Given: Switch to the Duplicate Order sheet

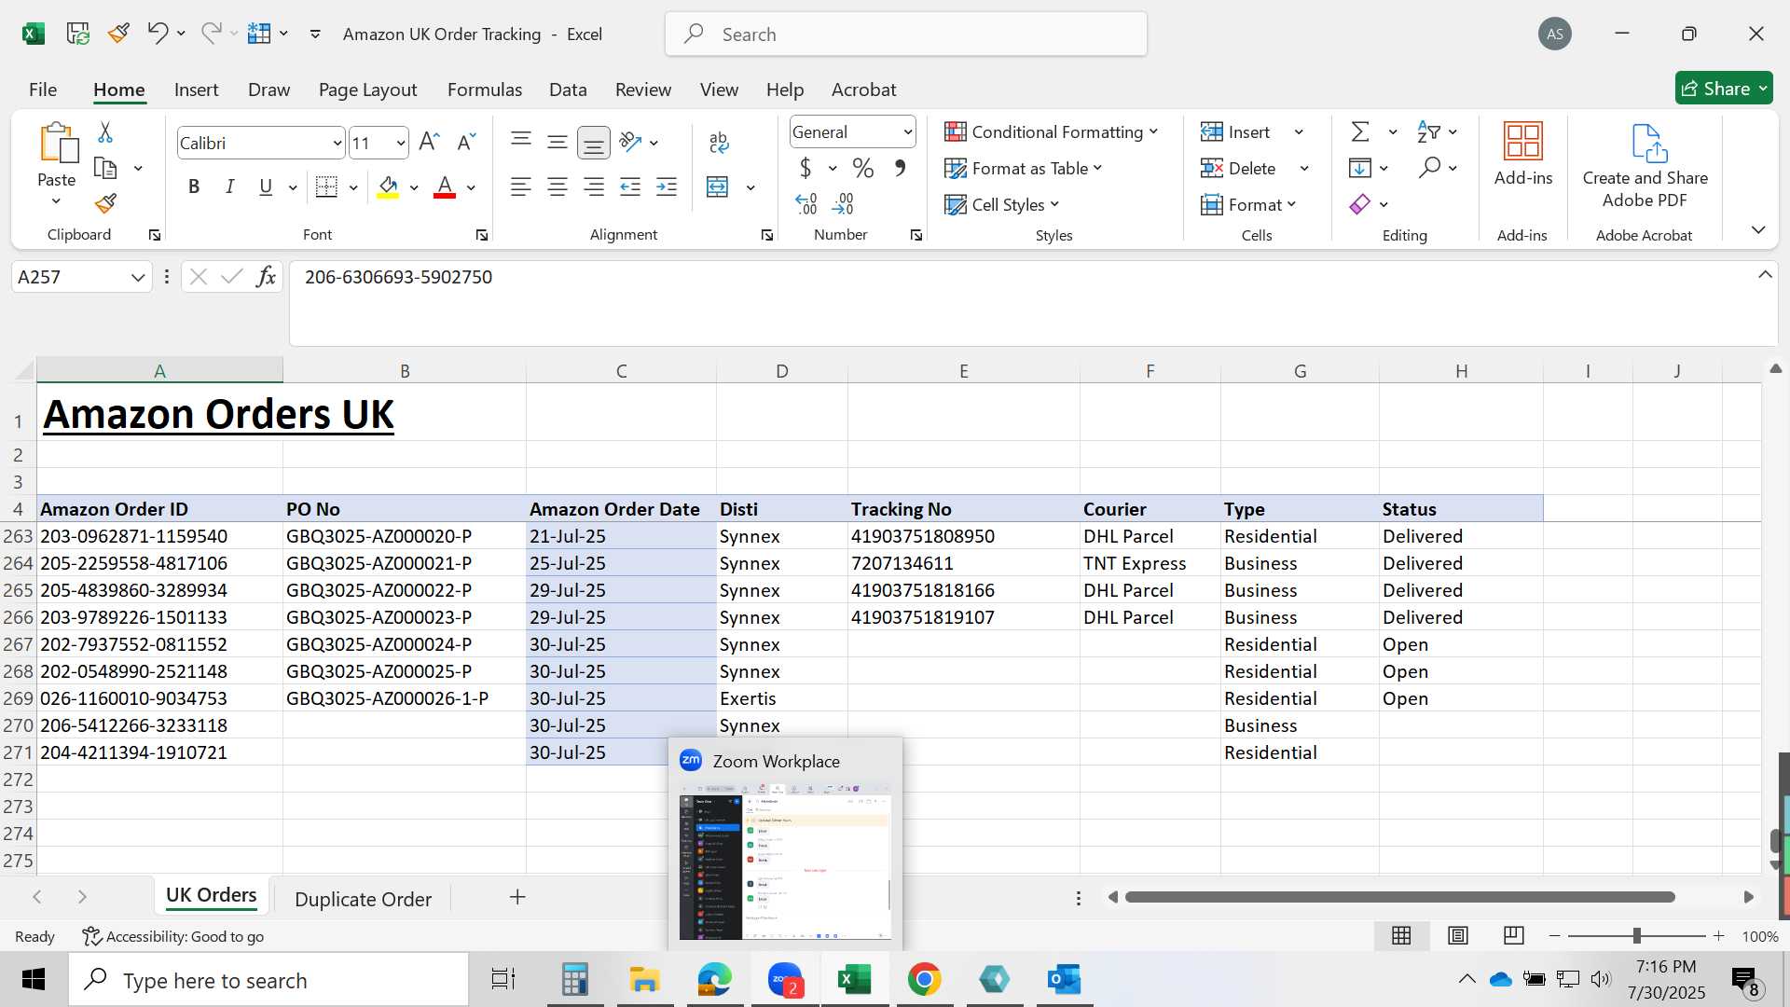Looking at the screenshot, I should [x=363, y=899].
